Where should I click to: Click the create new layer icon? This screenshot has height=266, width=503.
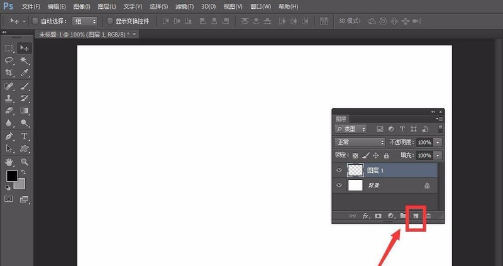(416, 216)
